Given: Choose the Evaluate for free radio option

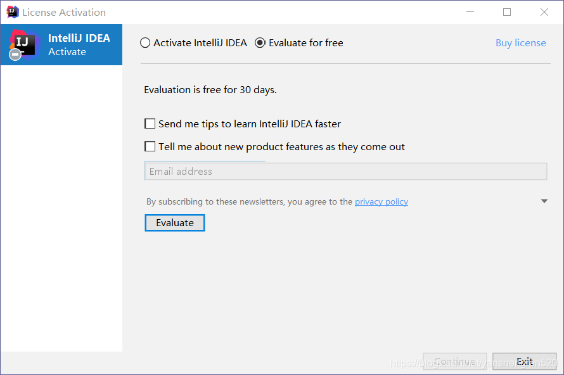Looking at the screenshot, I should (260, 43).
